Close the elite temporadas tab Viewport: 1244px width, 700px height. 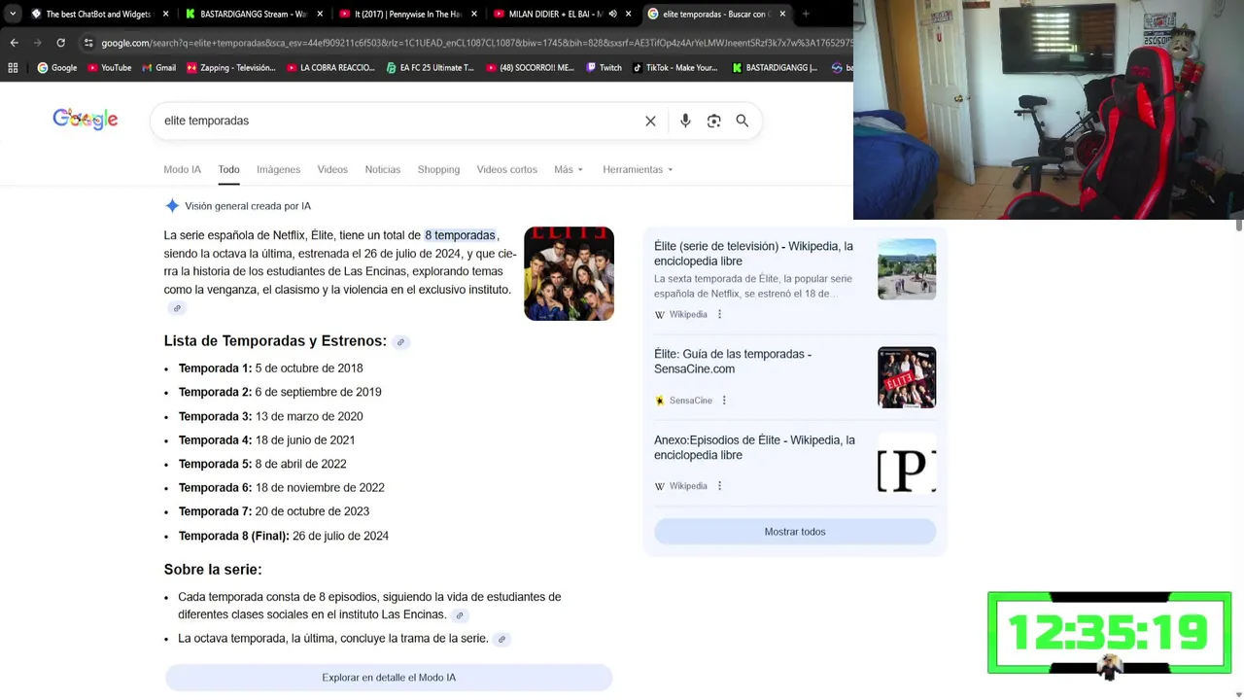pos(784,14)
